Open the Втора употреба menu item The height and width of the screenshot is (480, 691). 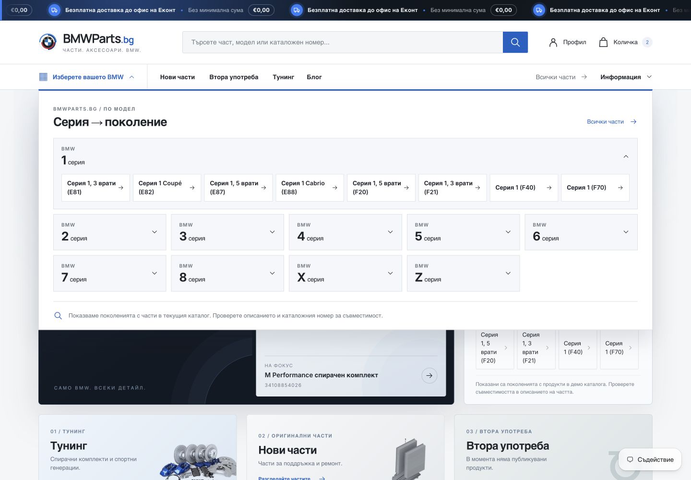coord(234,77)
